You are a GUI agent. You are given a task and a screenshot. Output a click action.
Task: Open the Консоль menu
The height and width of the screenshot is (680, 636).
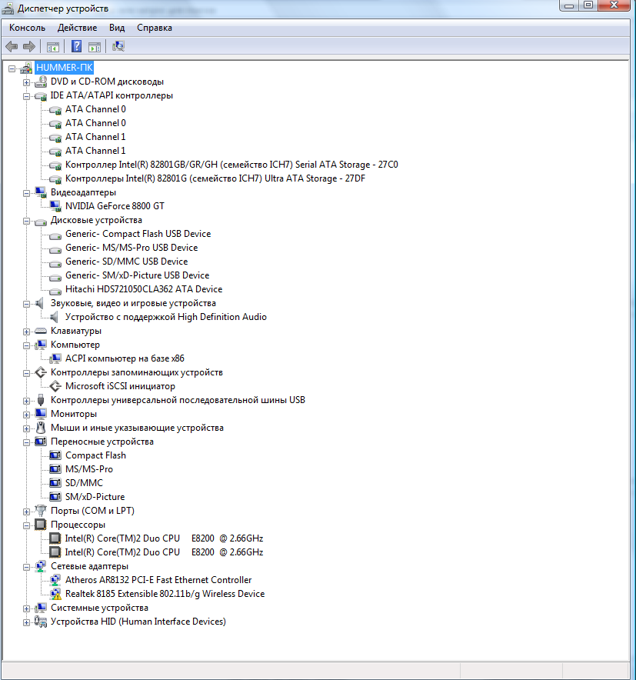click(x=28, y=28)
